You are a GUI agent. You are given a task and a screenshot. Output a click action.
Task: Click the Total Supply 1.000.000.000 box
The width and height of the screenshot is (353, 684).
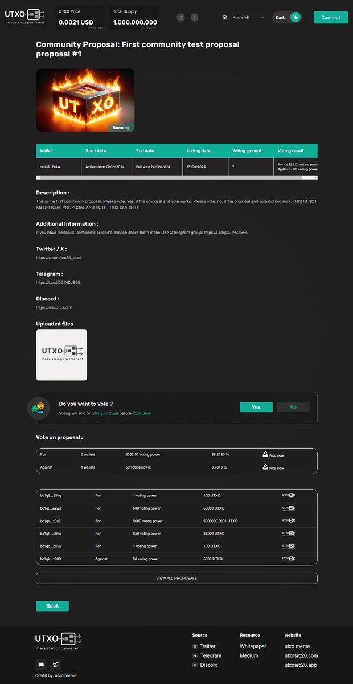(135, 17)
